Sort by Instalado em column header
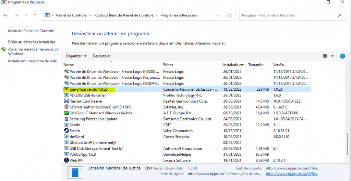 [233, 65]
